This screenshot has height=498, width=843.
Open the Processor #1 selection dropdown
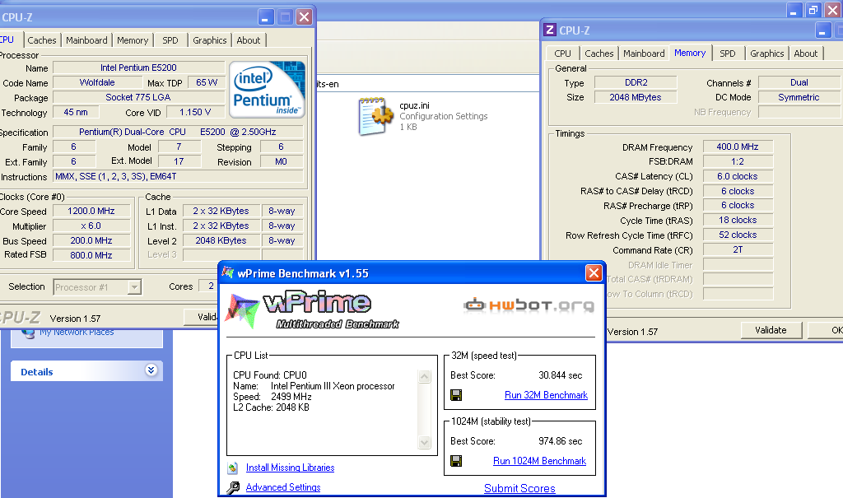pos(134,287)
